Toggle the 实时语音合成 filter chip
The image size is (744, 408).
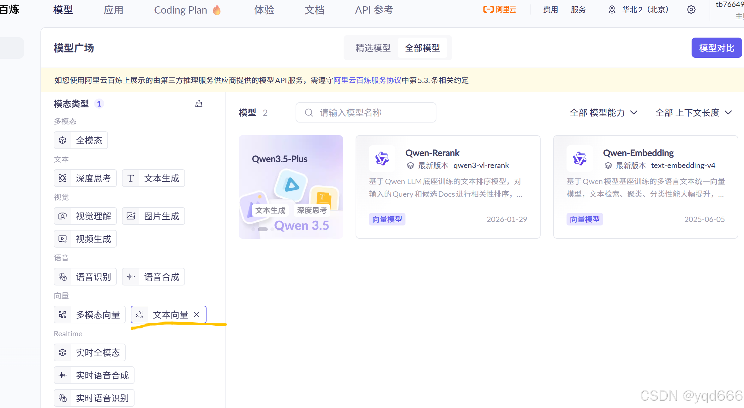pos(94,375)
